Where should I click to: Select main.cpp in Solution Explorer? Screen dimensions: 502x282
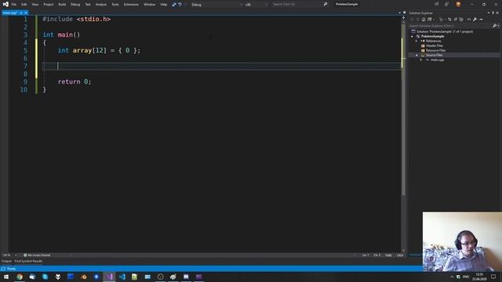tap(437, 60)
